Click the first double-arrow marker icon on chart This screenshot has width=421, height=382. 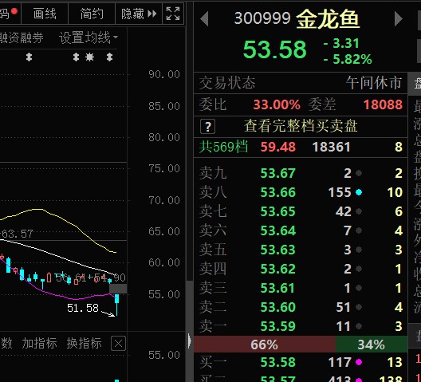29,57
